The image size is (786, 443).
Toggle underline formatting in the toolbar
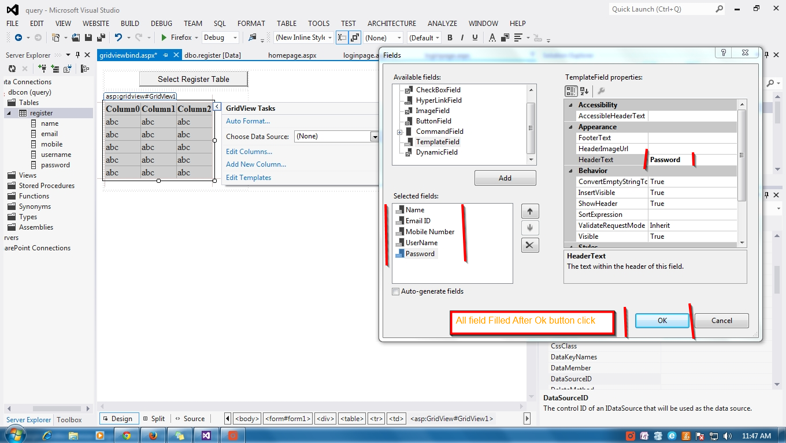click(474, 37)
